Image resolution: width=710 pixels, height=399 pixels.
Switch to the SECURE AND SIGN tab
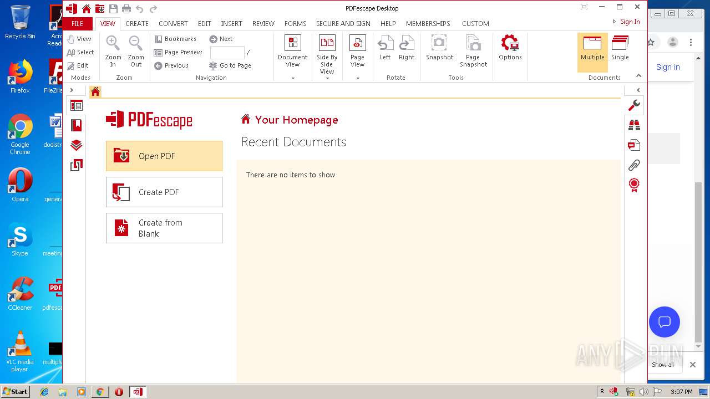[x=343, y=24]
